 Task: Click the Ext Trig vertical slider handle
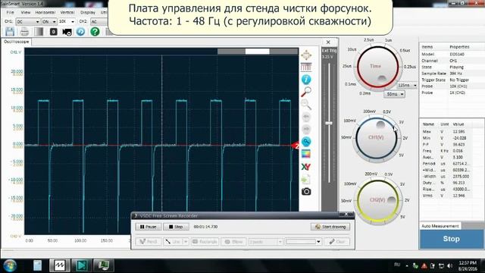(329, 123)
